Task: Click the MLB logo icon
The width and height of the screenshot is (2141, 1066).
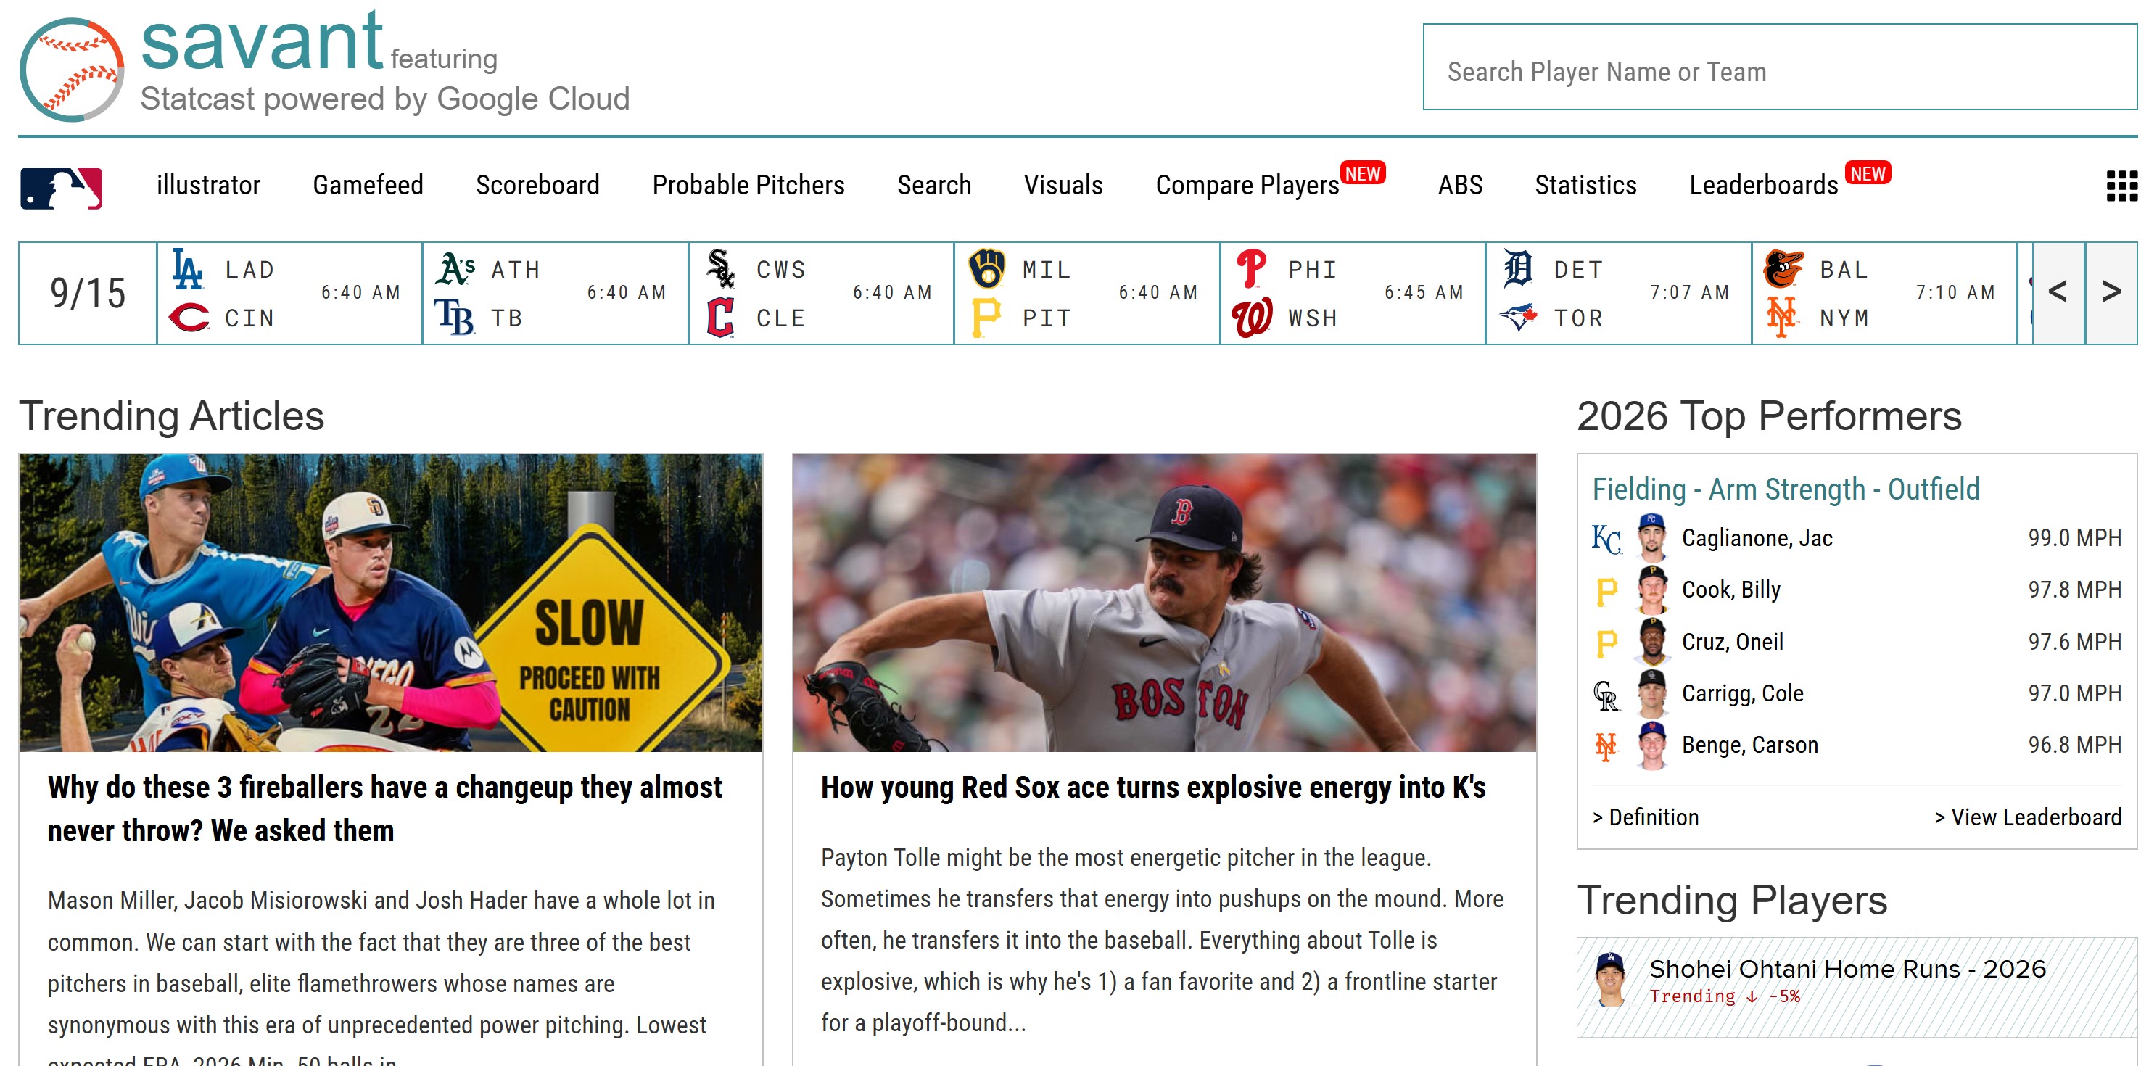Action: (61, 188)
